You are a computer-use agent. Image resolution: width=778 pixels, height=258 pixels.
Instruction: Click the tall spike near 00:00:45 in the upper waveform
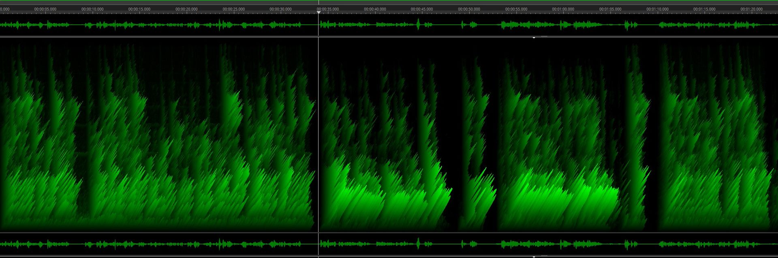point(419,24)
